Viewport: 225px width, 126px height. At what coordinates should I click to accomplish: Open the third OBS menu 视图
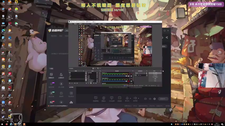[x=80, y=24]
